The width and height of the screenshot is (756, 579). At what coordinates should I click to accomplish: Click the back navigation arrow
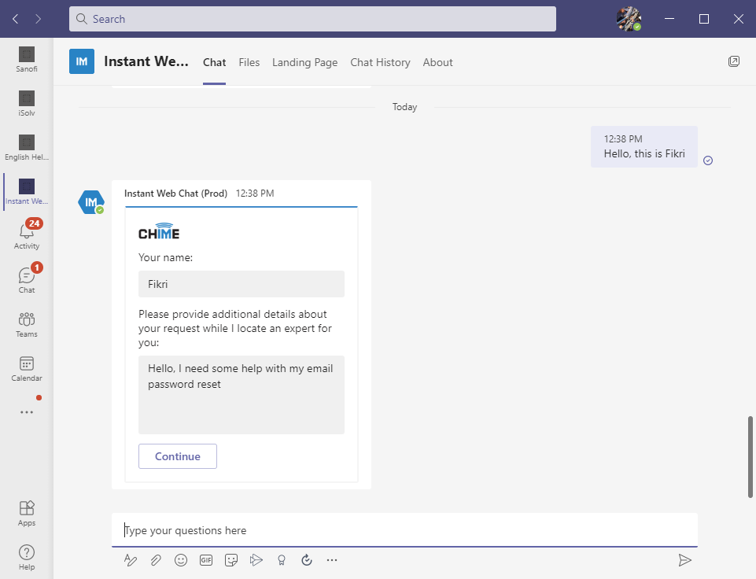[14, 18]
